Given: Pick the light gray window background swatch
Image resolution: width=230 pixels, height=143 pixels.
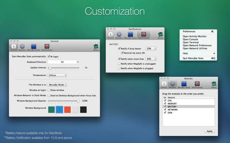Looking at the screenshot, I should pos(76,110).
